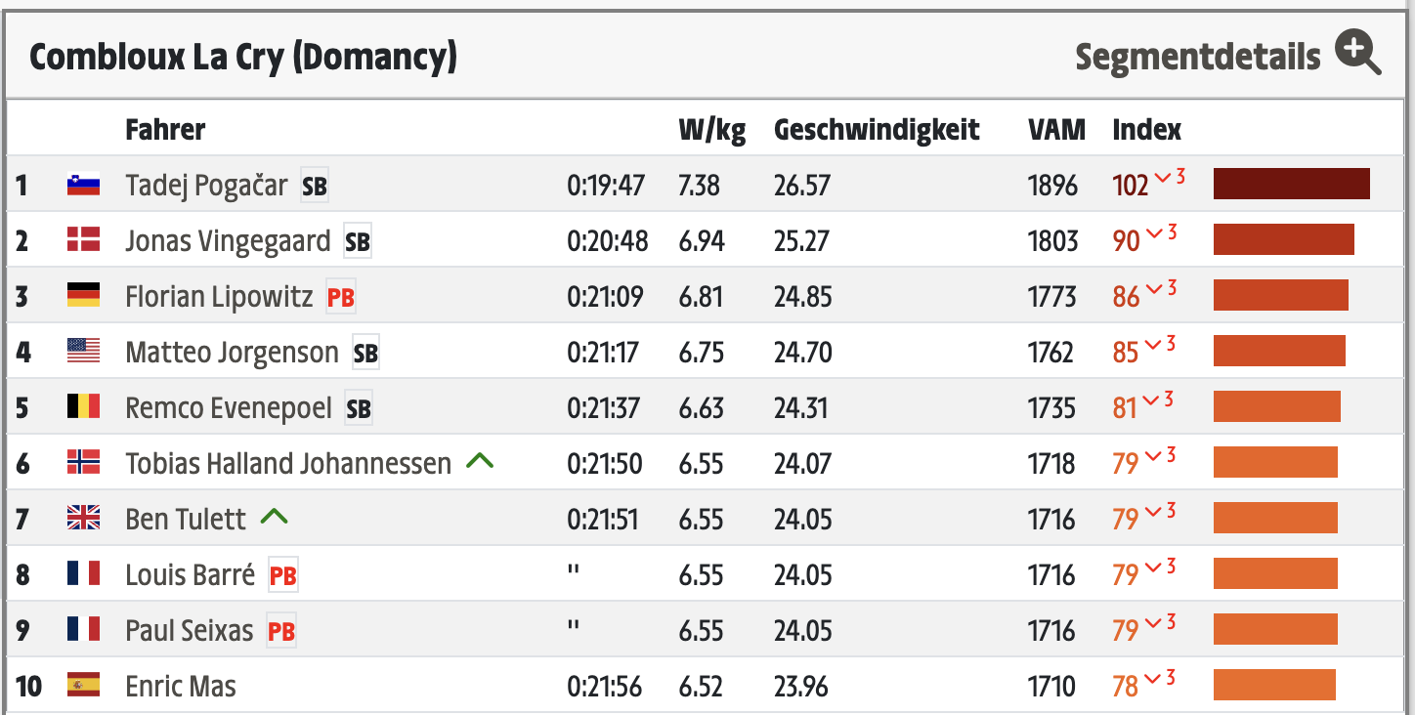Click the Slovenian flag beside Tadej Pogačar
1415x715 pixels.
83,185
